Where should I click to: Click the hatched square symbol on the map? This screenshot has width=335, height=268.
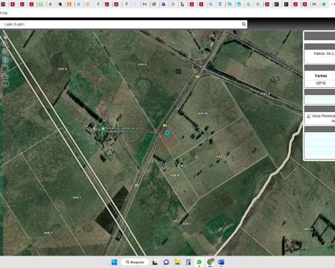click(178, 71)
